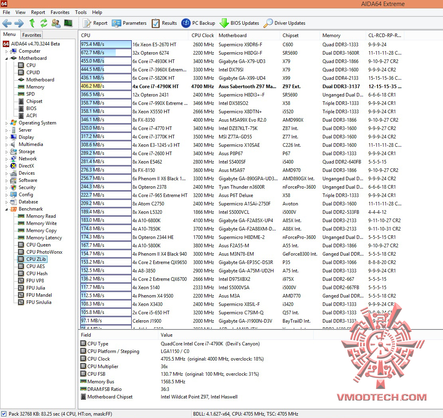This screenshot has height=418, width=443.
Task: Expand the Operating System node
Action: pyautogui.click(x=6, y=123)
